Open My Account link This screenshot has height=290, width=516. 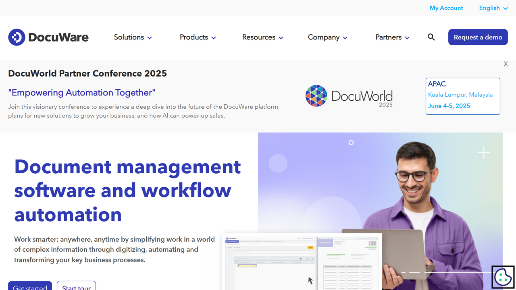click(x=446, y=8)
